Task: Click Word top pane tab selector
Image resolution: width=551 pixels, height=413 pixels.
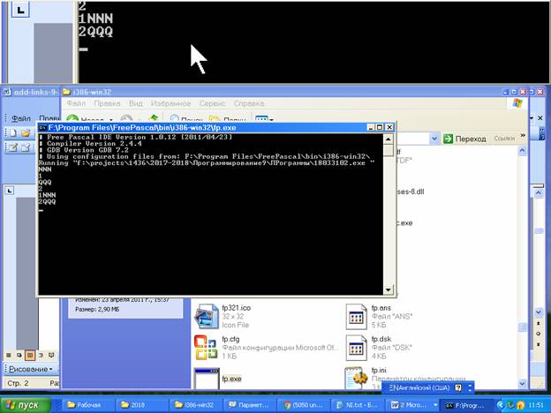Action: 20,11
